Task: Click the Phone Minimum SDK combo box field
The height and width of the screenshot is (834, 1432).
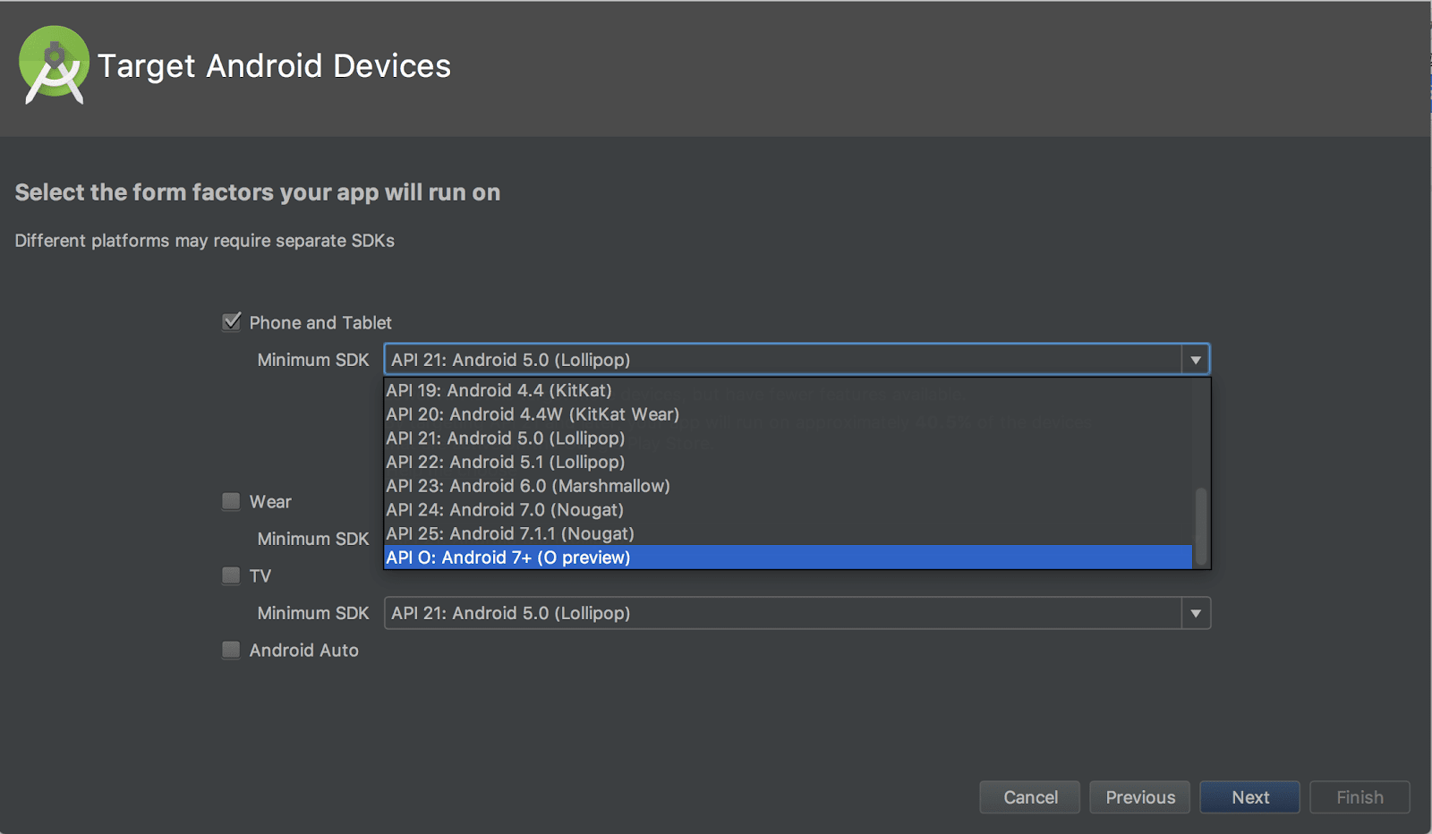Action: click(783, 360)
